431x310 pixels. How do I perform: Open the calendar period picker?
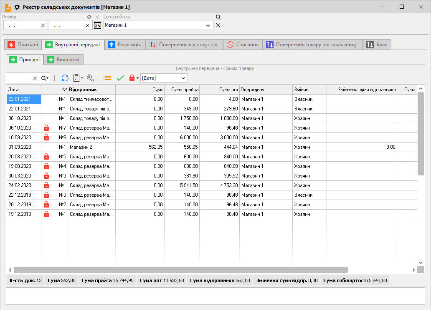point(97,25)
